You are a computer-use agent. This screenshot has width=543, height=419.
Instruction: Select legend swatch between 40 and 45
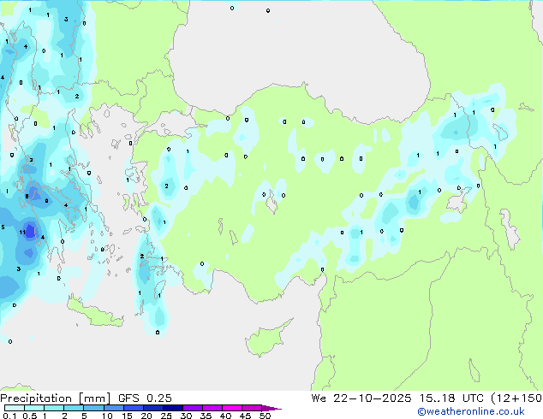tap(232, 408)
